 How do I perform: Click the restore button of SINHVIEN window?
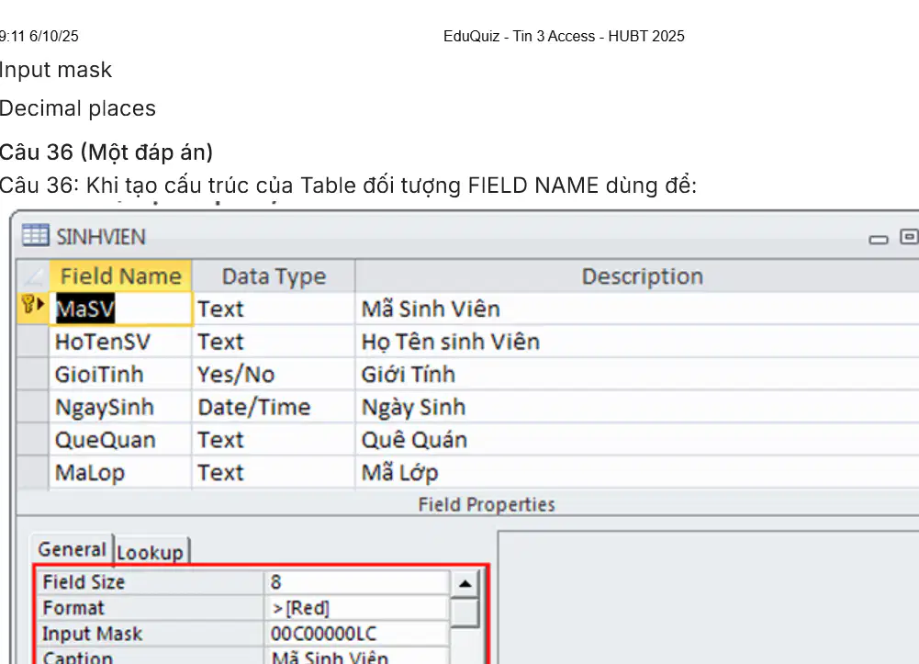(910, 237)
